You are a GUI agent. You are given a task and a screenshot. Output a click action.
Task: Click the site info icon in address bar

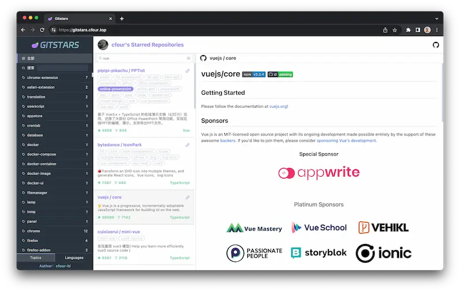point(53,30)
